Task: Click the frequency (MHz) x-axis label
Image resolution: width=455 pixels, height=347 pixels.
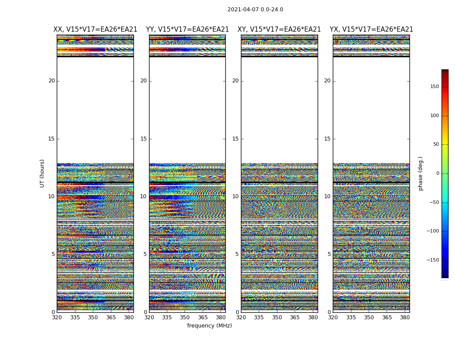Action: click(x=209, y=326)
